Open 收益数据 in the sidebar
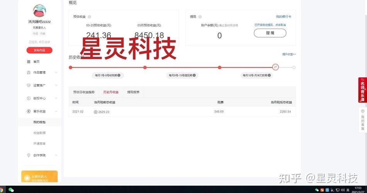 39,133
